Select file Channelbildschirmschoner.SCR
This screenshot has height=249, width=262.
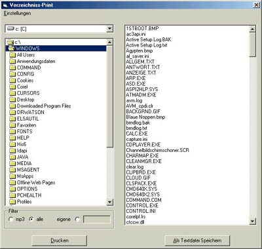click(157, 150)
